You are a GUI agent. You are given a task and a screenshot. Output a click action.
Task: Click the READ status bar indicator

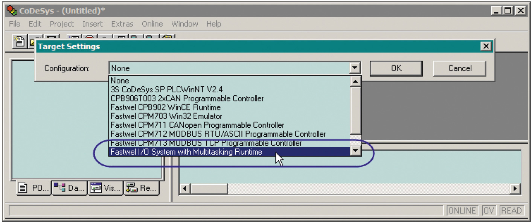(511, 211)
